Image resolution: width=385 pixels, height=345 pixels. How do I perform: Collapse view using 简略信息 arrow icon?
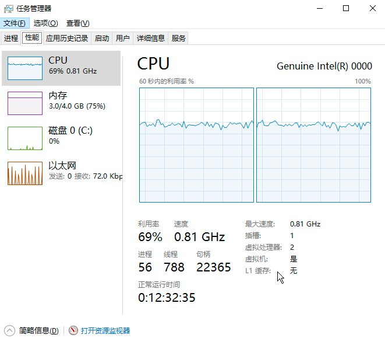pos(10,330)
